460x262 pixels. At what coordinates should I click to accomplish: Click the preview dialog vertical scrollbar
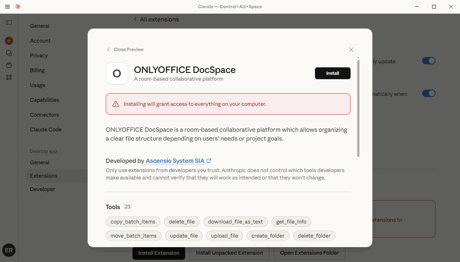point(358,107)
